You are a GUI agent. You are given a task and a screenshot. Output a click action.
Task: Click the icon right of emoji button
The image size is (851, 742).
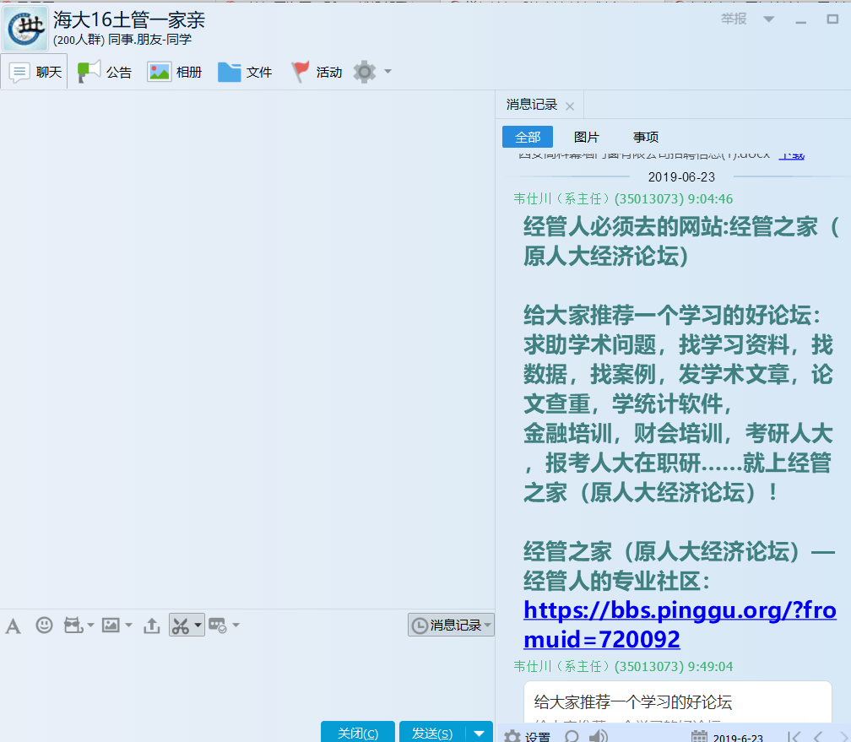click(73, 626)
